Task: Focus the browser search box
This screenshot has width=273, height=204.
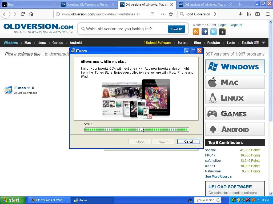Action: click(x=198, y=14)
